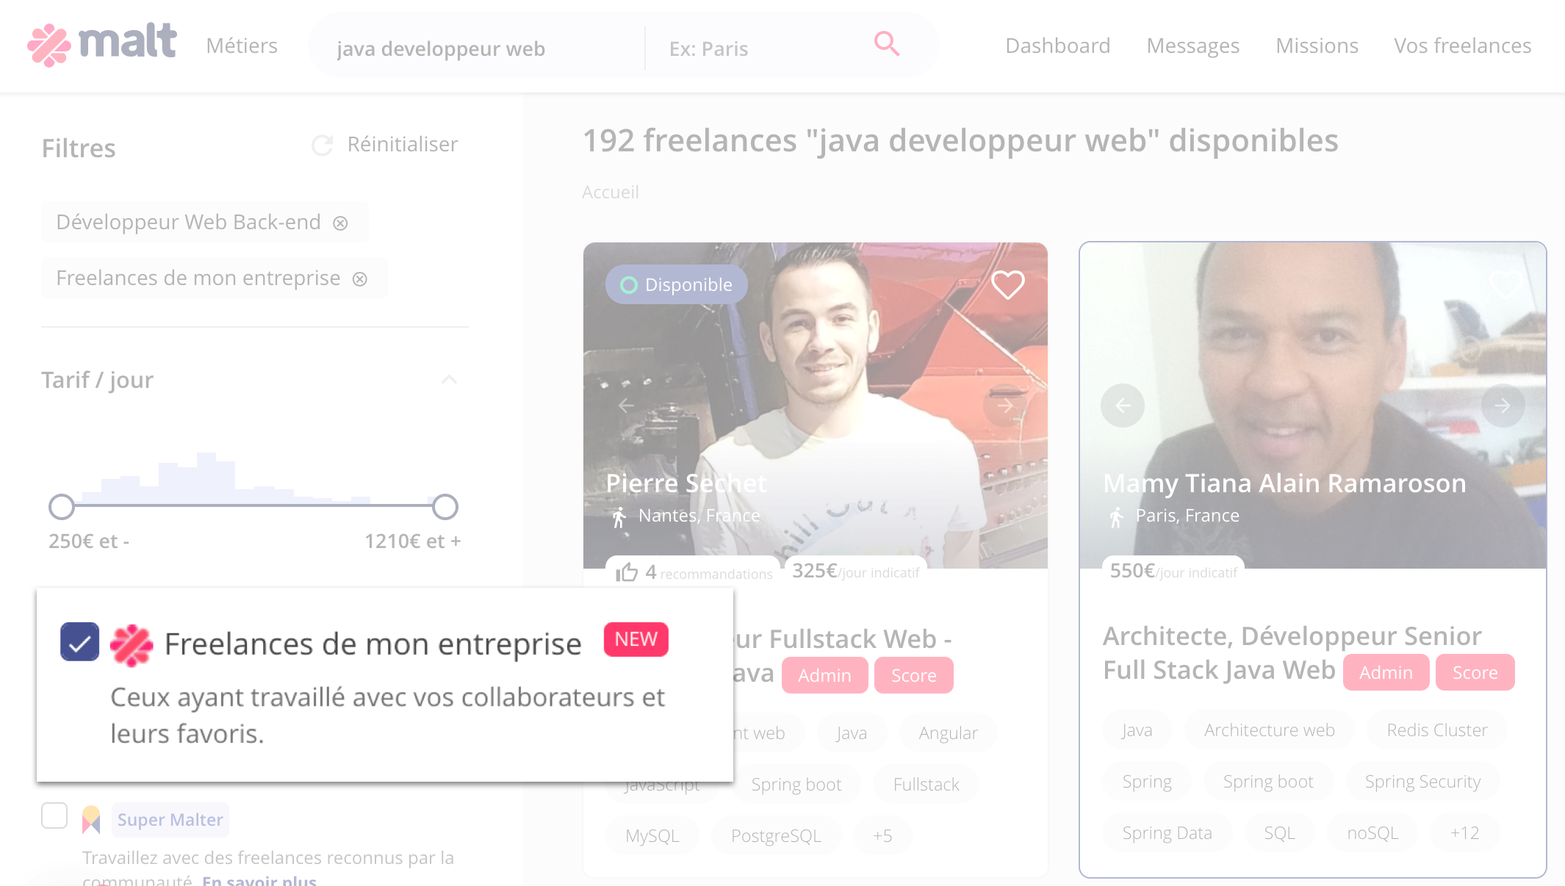Click the Redis Cluster skill tag

point(1436,730)
